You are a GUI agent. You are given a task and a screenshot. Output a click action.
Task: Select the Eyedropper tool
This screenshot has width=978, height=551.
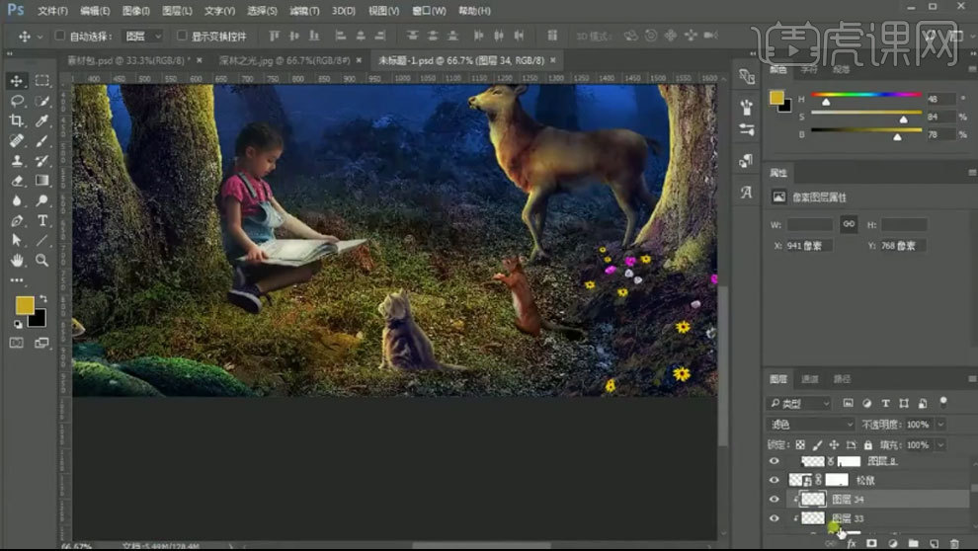click(41, 120)
